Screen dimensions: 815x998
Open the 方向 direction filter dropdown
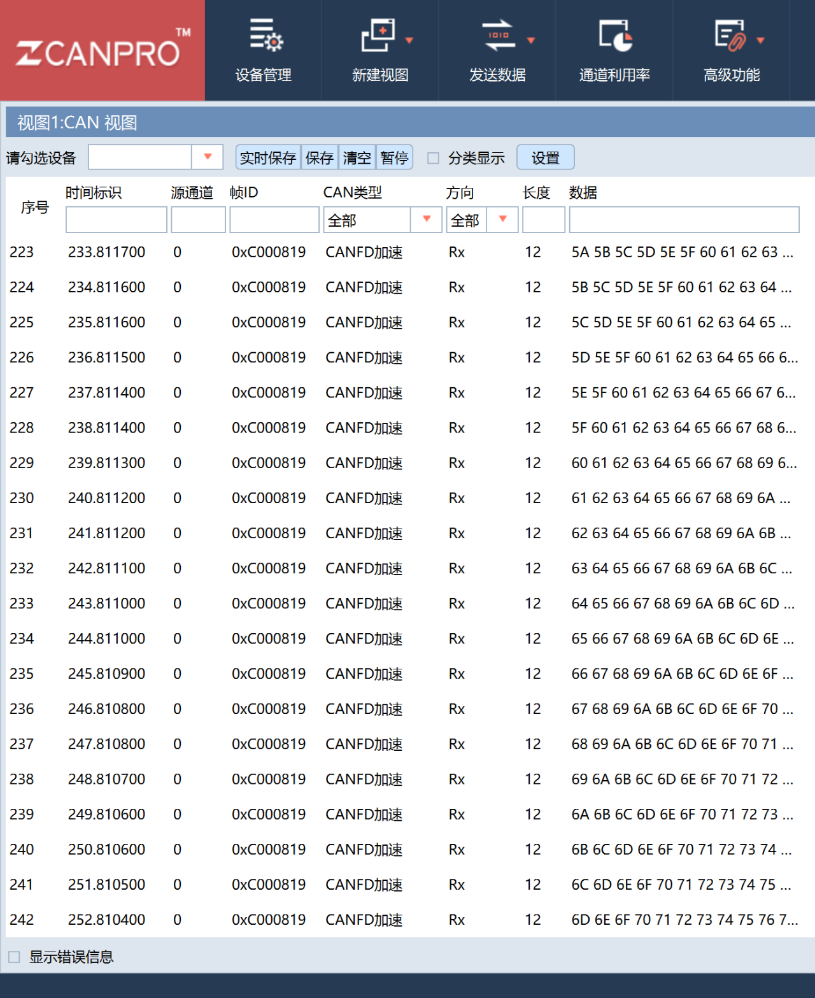(x=502, y=220)
